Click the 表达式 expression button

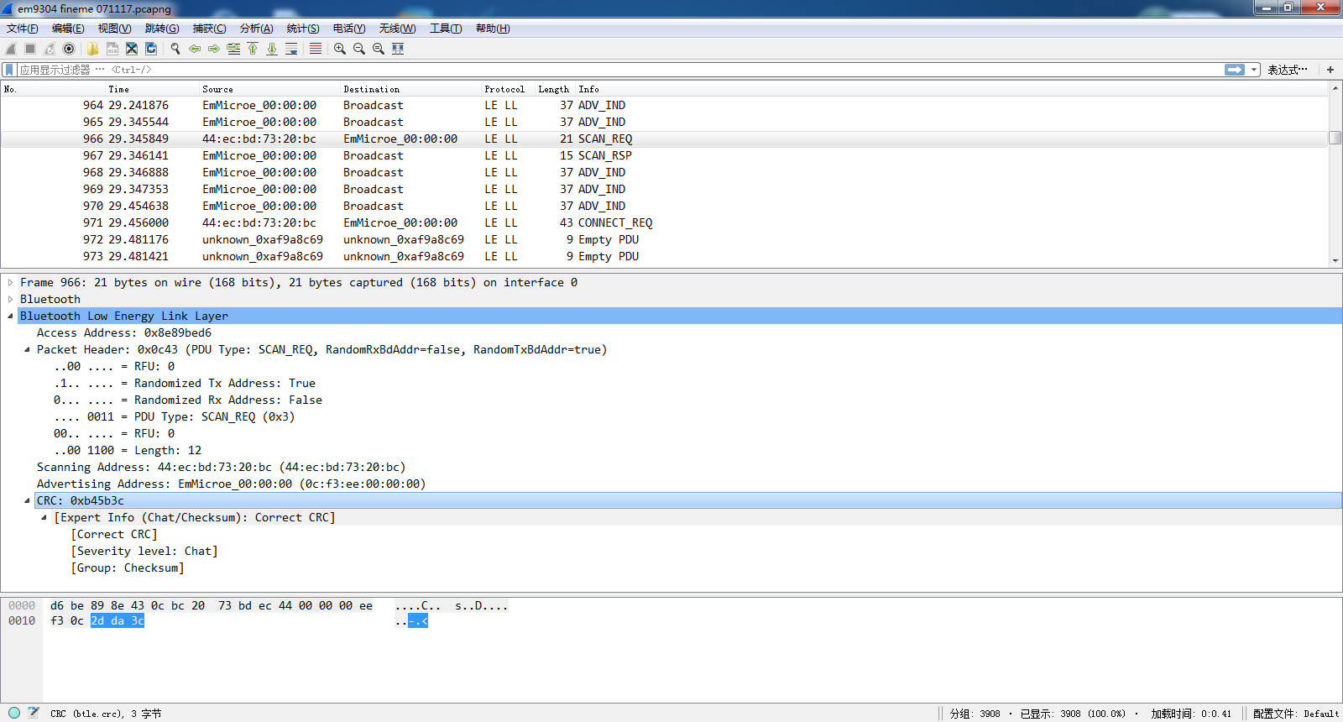1288,70
